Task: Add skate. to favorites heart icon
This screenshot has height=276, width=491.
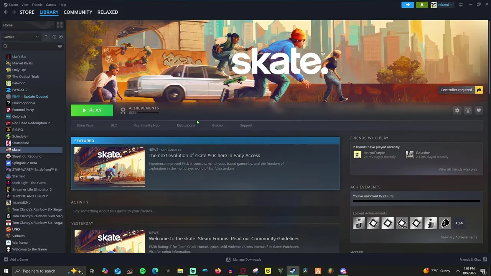Action: [478, 110]
